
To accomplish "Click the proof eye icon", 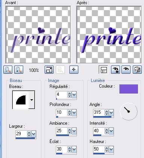I will click(126, 70).
